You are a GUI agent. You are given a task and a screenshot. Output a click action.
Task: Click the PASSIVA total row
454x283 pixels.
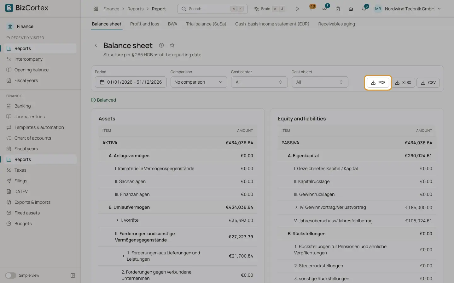(357, 143)
